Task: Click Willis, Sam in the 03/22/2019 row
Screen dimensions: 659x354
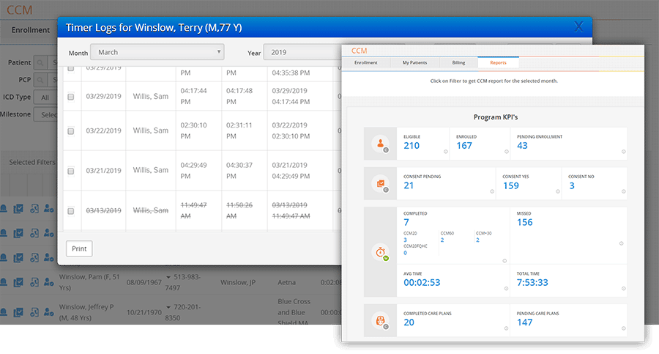Action: coord(150,130)
